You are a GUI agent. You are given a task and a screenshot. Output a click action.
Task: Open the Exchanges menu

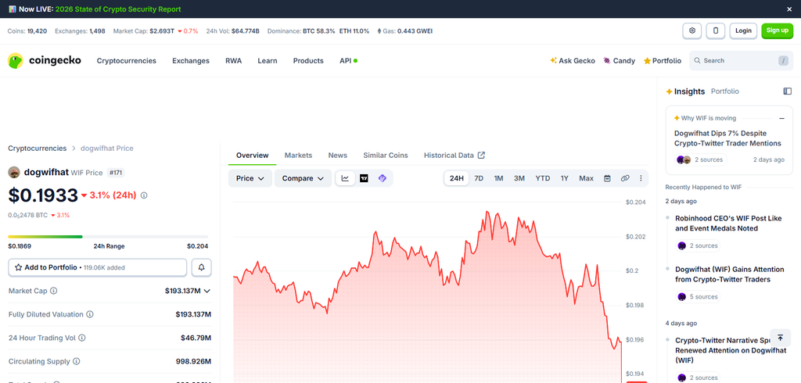click(x=191, y=61)
